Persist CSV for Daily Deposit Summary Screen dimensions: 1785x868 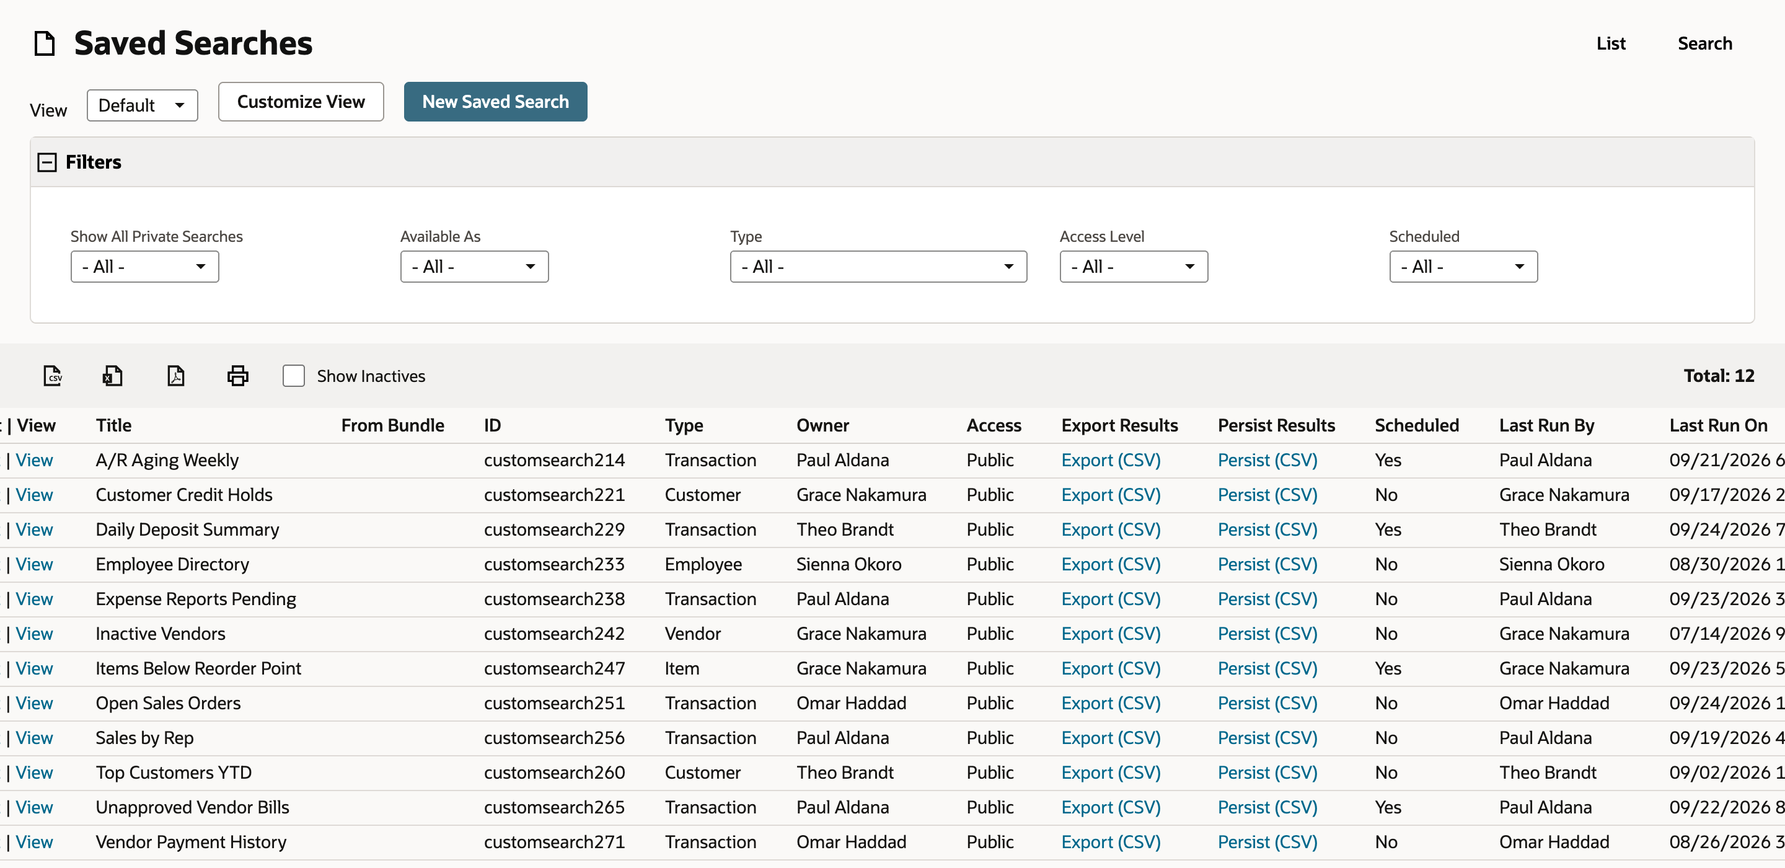point(1267,529)
